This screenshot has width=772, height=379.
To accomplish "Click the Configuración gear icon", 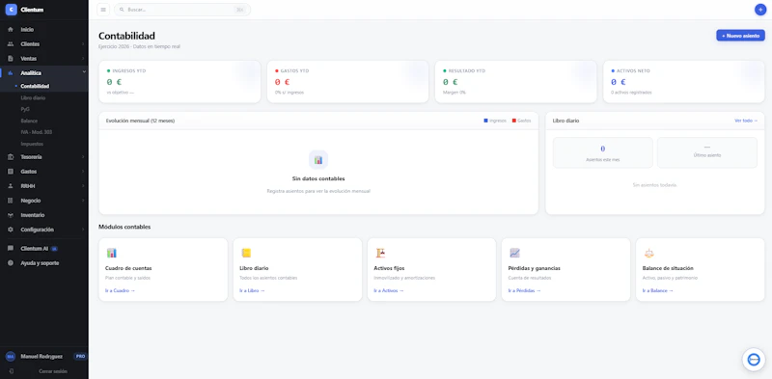I will tap(11, 230).
